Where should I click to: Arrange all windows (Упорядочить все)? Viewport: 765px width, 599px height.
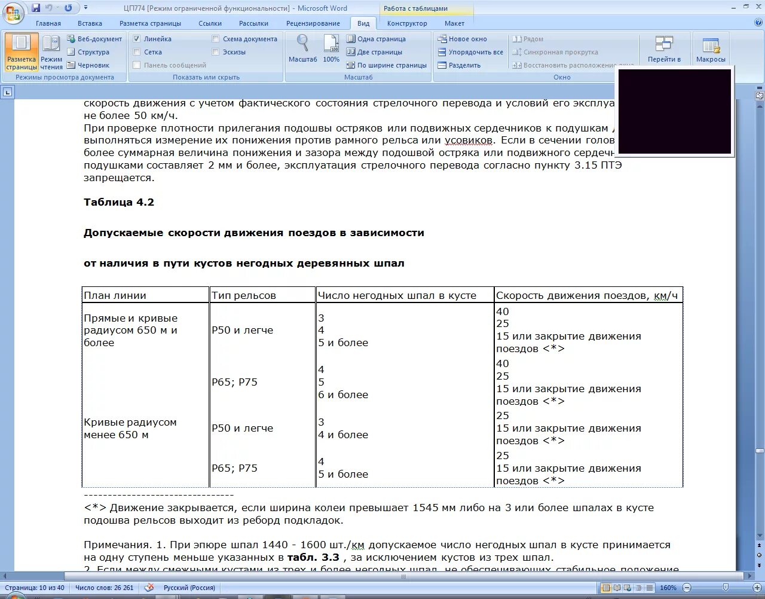pos(470,52)
